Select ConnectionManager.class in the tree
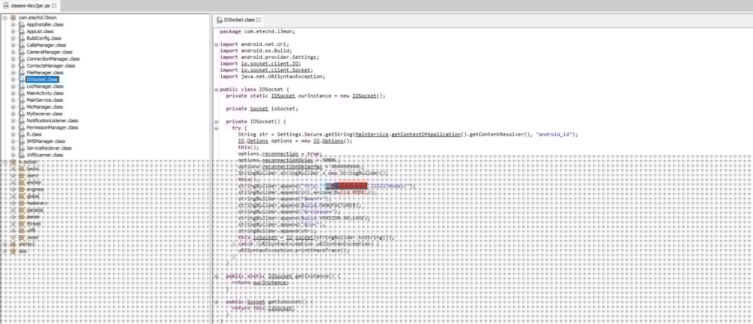 (x=52, y=59)
